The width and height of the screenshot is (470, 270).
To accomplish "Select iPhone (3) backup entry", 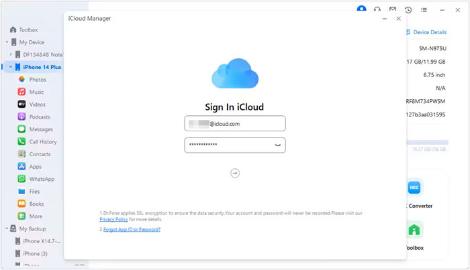I will 35,253.
